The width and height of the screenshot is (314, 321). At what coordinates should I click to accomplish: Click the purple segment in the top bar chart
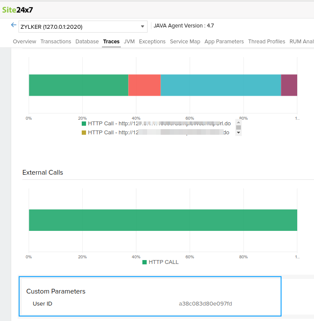pos(289,85)
